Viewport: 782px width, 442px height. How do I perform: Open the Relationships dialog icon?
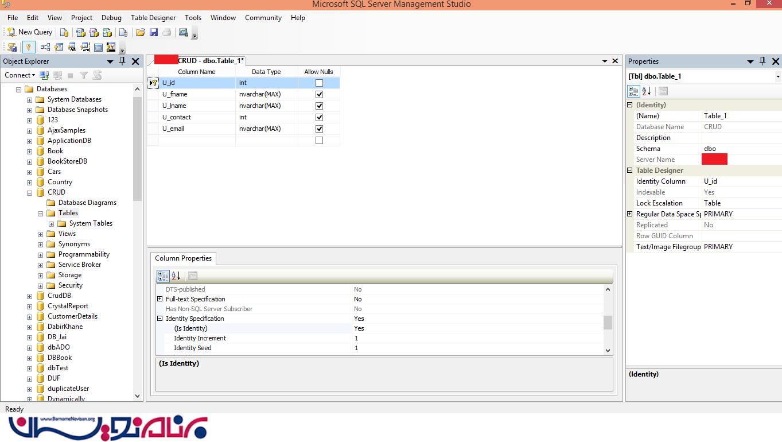(x=45, y=48)
